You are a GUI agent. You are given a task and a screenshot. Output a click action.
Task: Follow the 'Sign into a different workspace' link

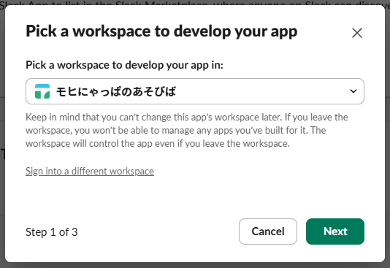pyautogui.click(x=90, y=171)
